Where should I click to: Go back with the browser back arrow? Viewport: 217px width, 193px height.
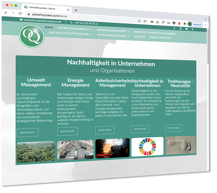(x=6, y=13)
